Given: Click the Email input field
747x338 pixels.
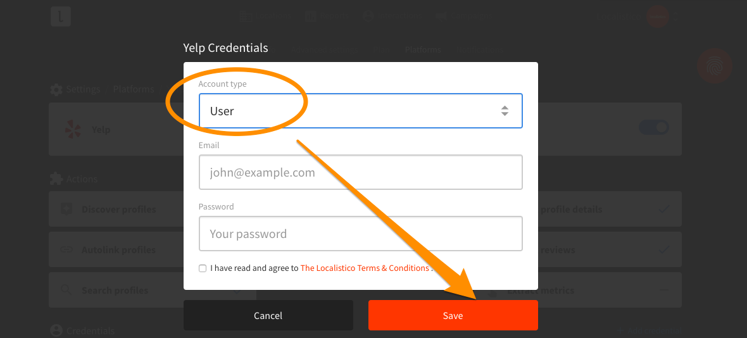Looking at the screenshot, I should coord(361,172).
